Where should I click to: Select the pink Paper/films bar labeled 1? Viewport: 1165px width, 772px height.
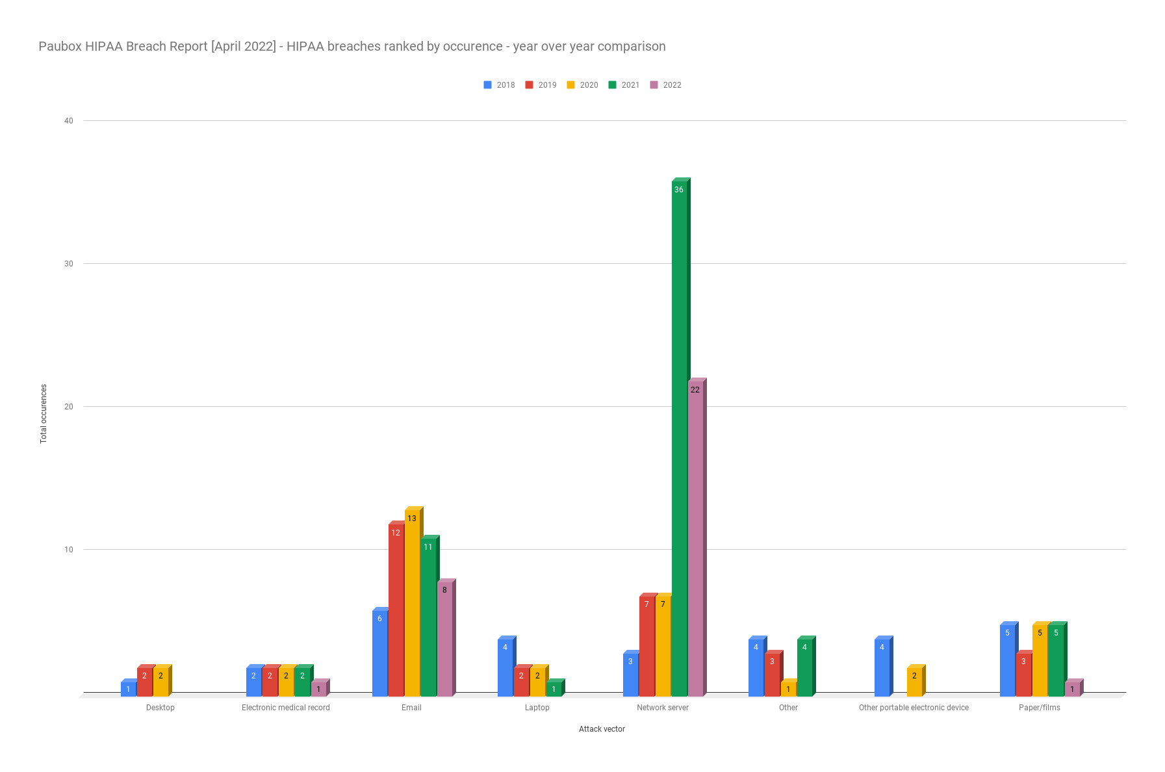1072,689
